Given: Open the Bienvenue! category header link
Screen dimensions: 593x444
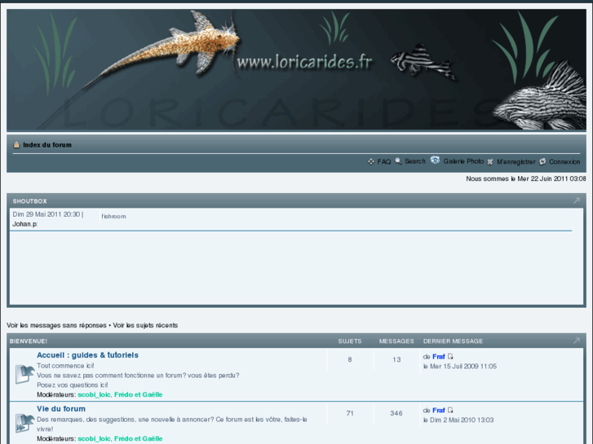Looking at the screenshot, I should (29, 341).
